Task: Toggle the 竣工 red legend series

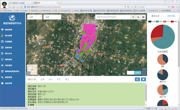Action: 174,22
